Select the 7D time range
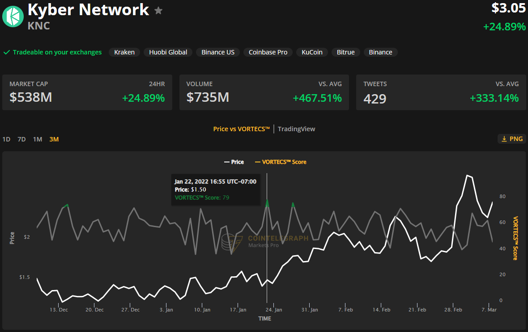528x332 pixels. 21,139
